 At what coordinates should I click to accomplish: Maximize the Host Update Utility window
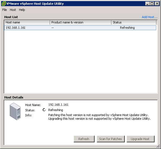(x=152, y=4)
